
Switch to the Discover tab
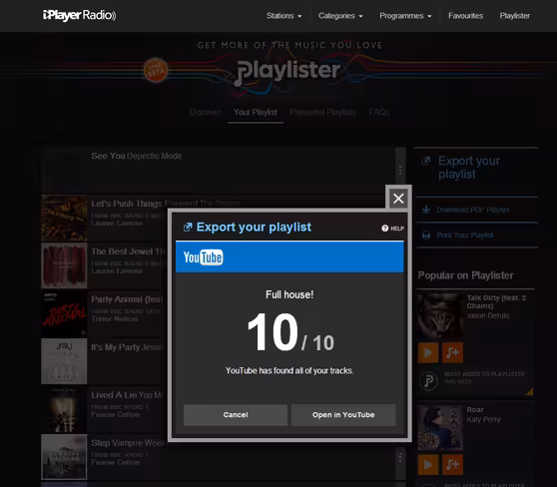(205, 112)
